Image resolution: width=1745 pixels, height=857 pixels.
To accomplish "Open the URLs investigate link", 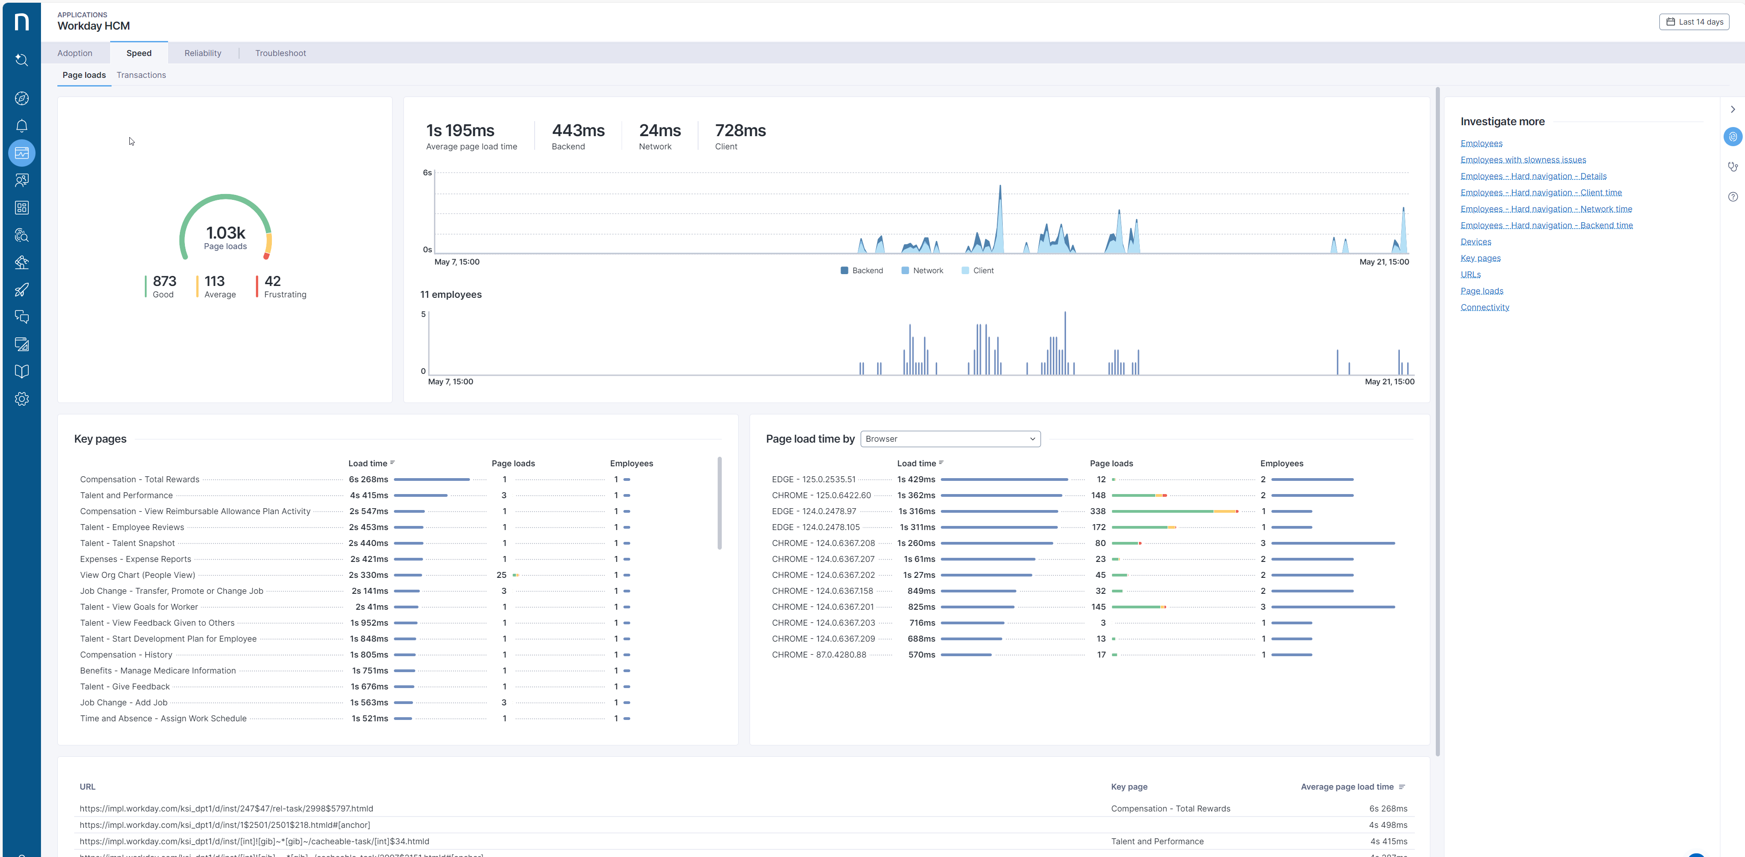I will [x=1470, y=275].
